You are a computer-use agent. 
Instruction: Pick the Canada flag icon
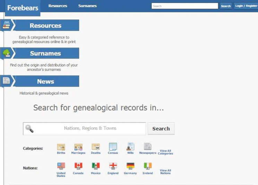tap(78, 166)
